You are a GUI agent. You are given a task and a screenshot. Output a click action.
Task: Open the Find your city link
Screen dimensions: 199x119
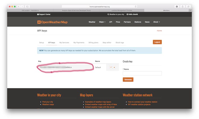pos(48,102)
